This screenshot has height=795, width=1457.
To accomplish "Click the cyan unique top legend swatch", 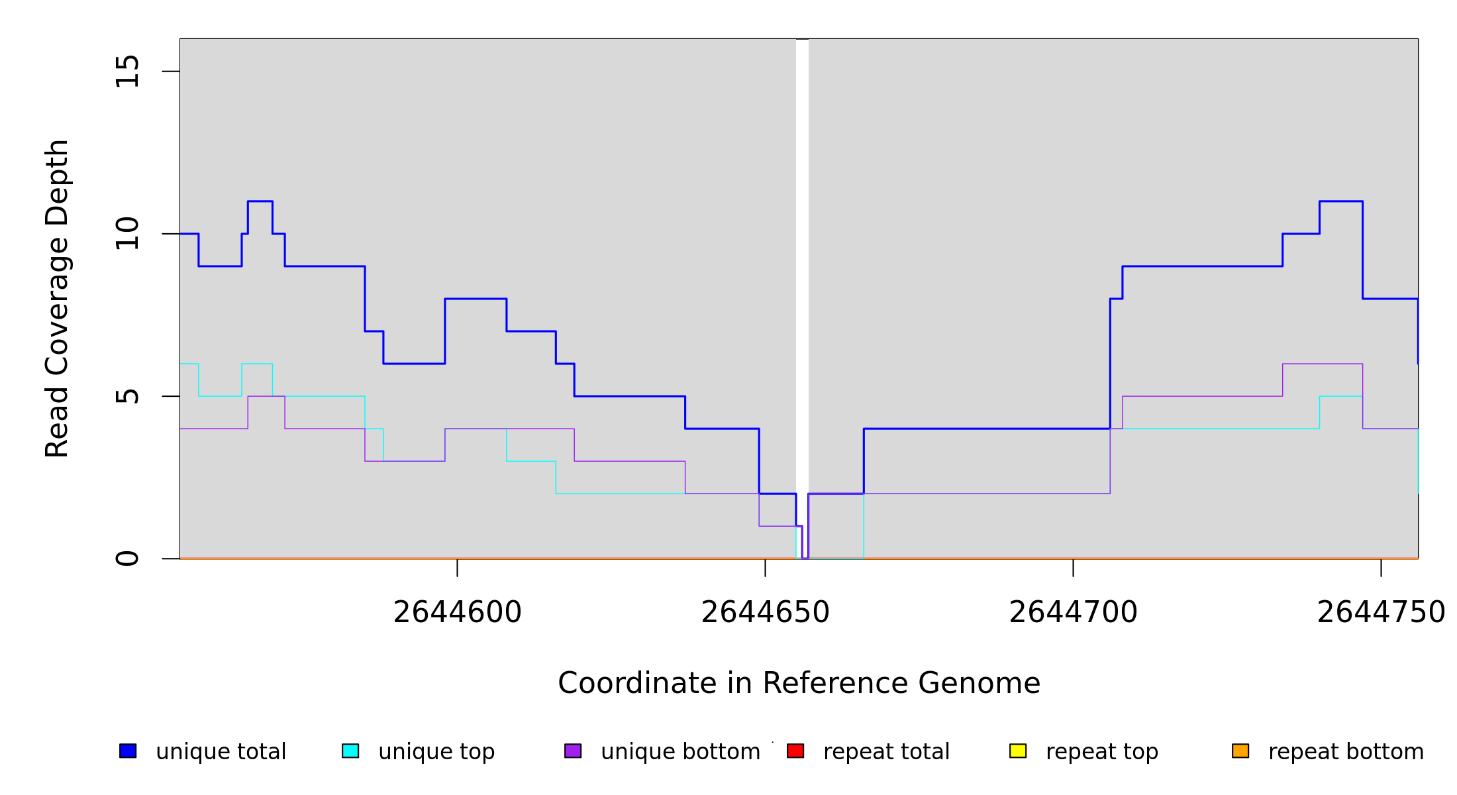I will pyautogui.click(x=350, y=751).
